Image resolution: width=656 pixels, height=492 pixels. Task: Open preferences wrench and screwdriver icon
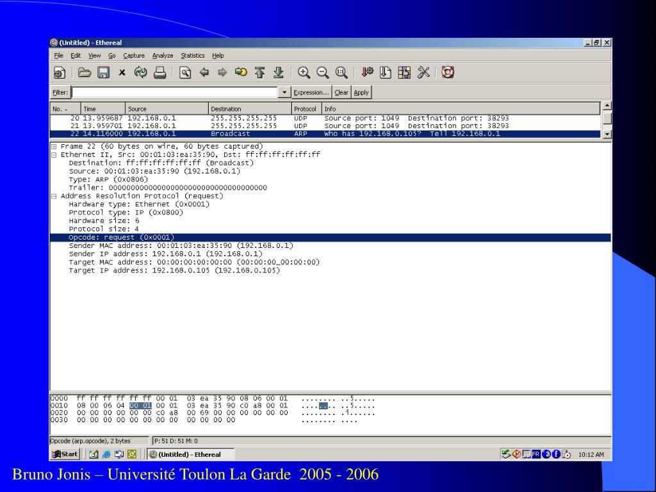[x=423, y=73]
